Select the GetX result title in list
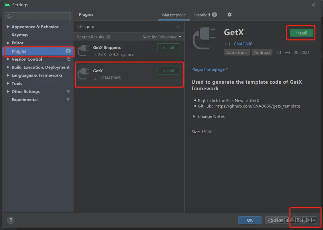This screenshot has width=323, height=230. (x=98, y=71)
